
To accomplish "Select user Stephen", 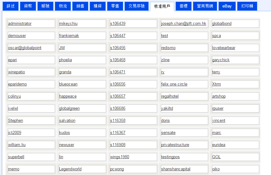I will (16, 121).
